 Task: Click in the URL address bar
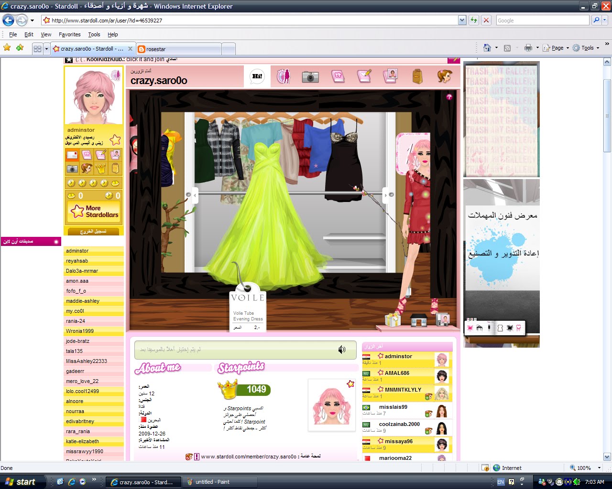pos(250,20)
